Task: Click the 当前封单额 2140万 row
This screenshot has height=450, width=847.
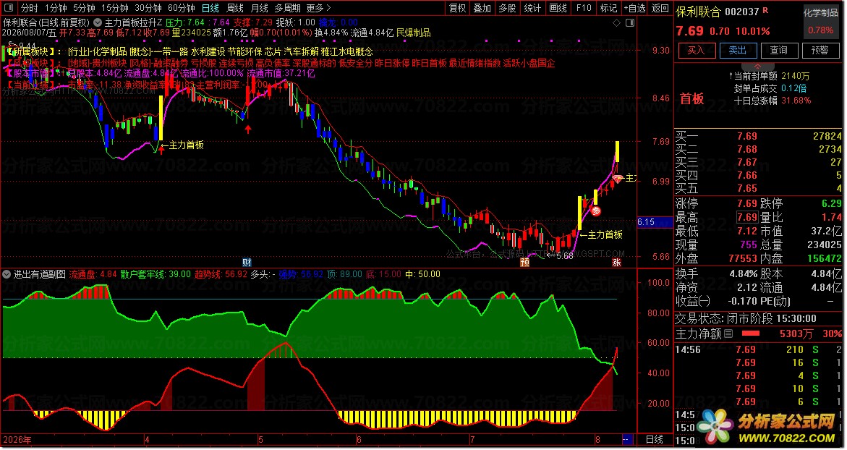Action: [x=771, y=76]
